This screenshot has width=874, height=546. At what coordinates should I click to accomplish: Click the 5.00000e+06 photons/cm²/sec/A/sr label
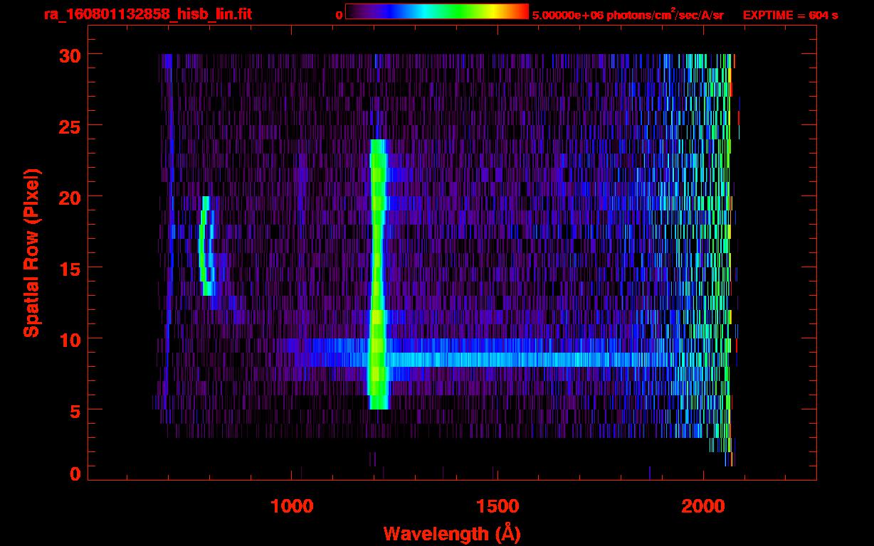(x=628, y=14)
